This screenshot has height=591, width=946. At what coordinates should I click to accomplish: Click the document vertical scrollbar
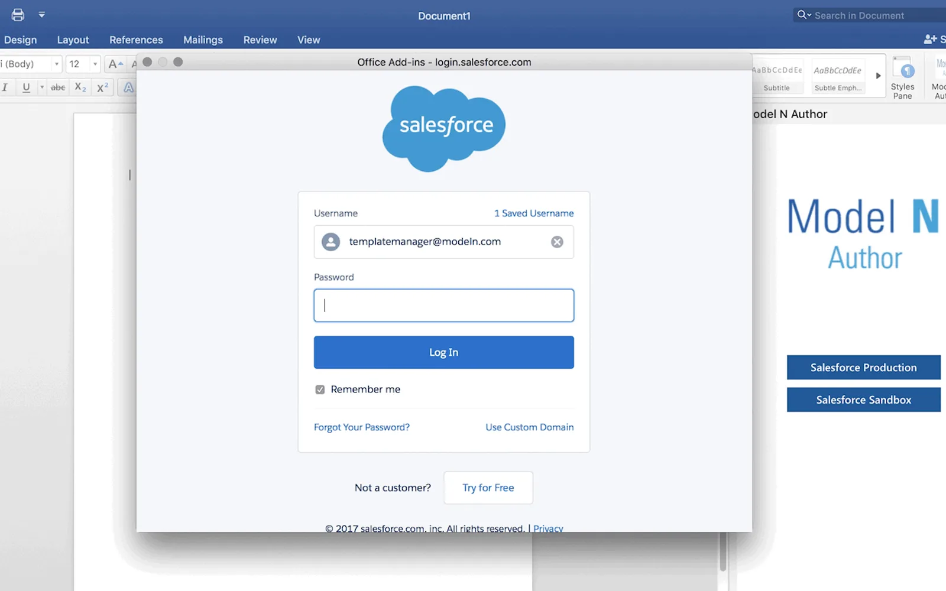click(723, 551)
